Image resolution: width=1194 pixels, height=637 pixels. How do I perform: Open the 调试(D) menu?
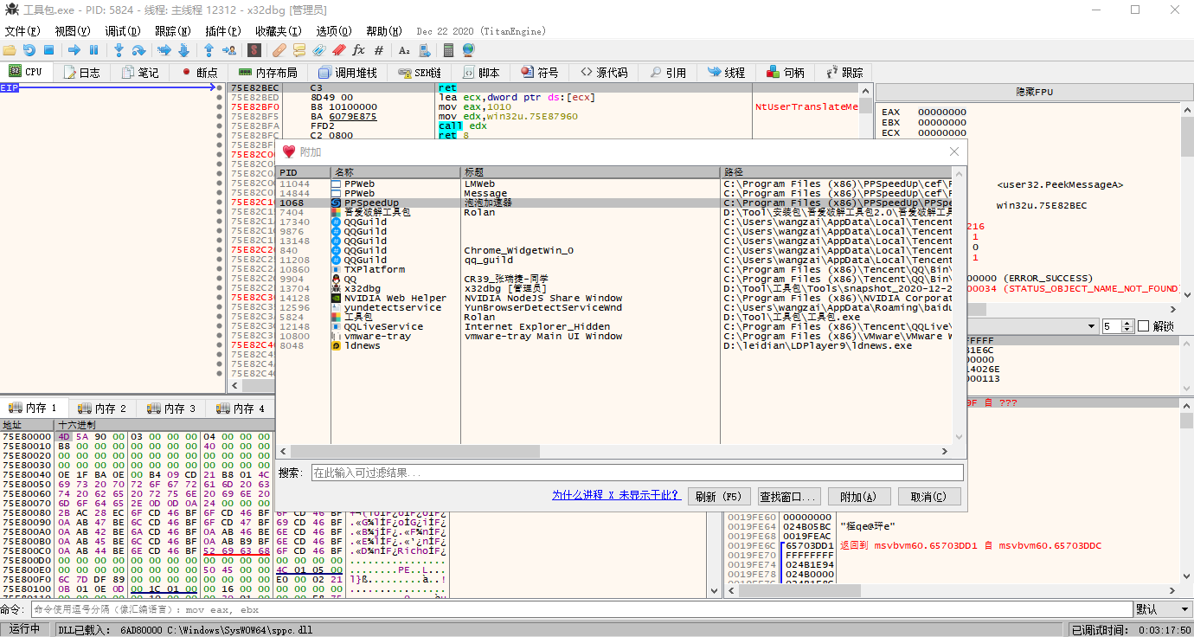point(122,30)
